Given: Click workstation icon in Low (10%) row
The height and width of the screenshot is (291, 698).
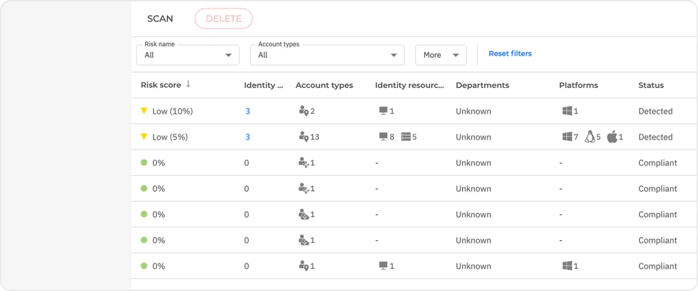Looking at the screenshot, I should pyautogui.click(x=383, y=111).
